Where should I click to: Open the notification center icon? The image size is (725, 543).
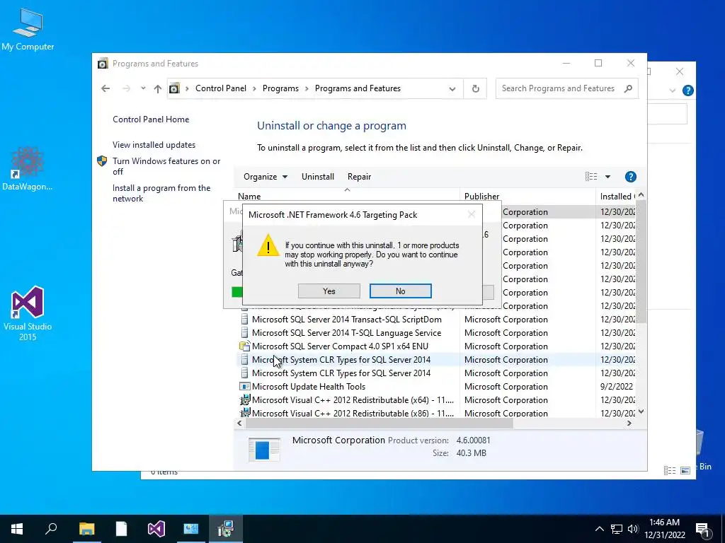pyautogui.click(x=703, y=530)
